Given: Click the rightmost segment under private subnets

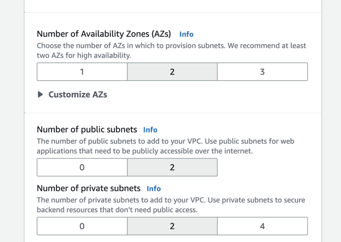Looking at the screenshot, I should (262, 226).
